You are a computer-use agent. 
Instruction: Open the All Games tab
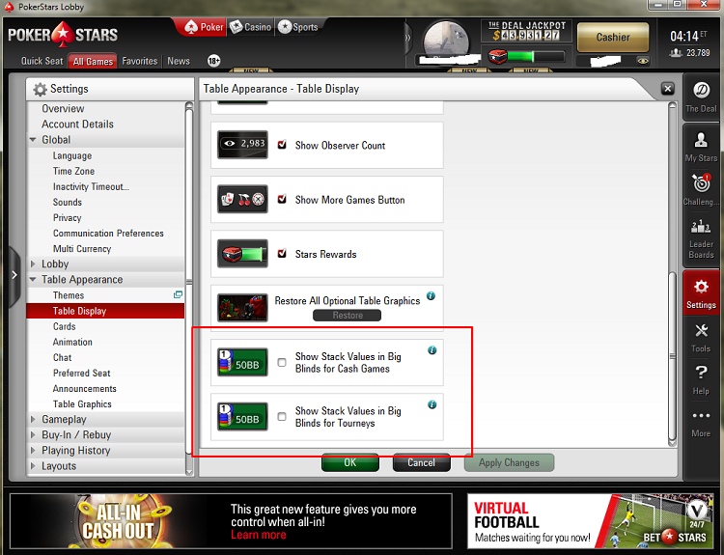click(93, 61)
